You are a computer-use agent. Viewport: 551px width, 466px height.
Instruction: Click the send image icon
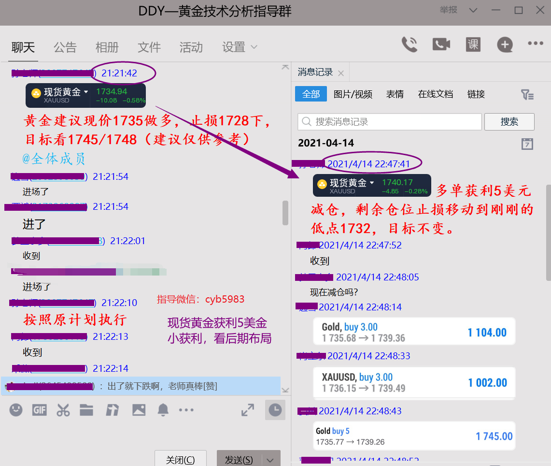(139, 410)
